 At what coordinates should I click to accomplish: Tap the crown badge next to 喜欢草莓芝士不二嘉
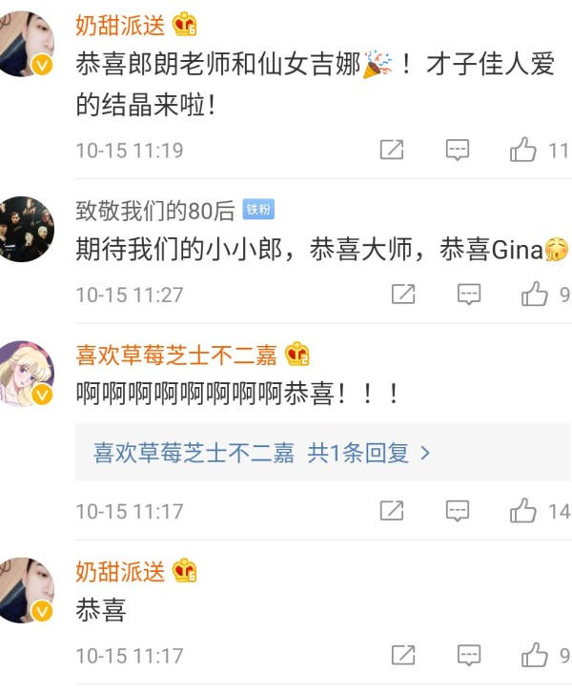(297, 355)
